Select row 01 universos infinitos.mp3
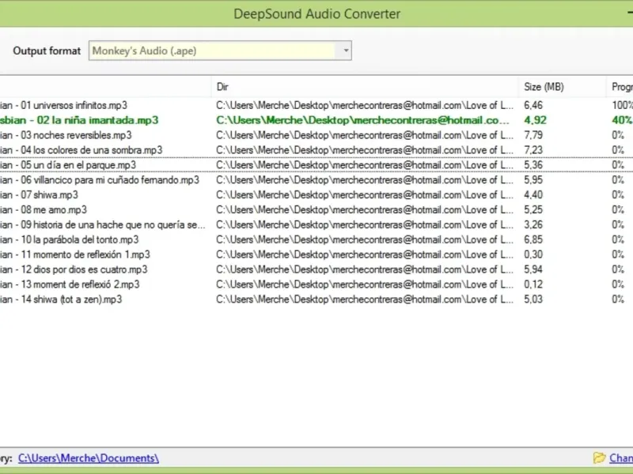Image resolution: width=633 pixels, height=474 pixels. [316, 105]
